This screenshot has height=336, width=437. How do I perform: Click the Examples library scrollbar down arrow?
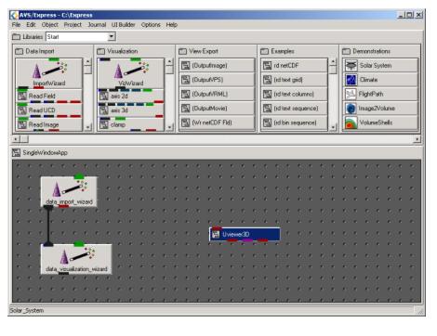pos(333,127)
